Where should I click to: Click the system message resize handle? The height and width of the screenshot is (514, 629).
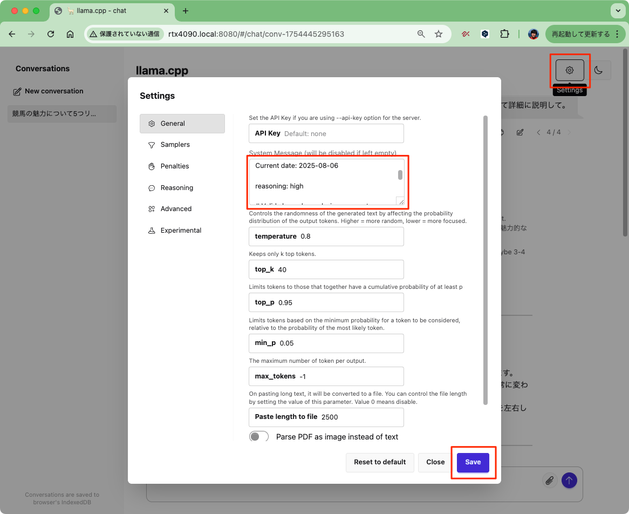click(x=400, y=201)
